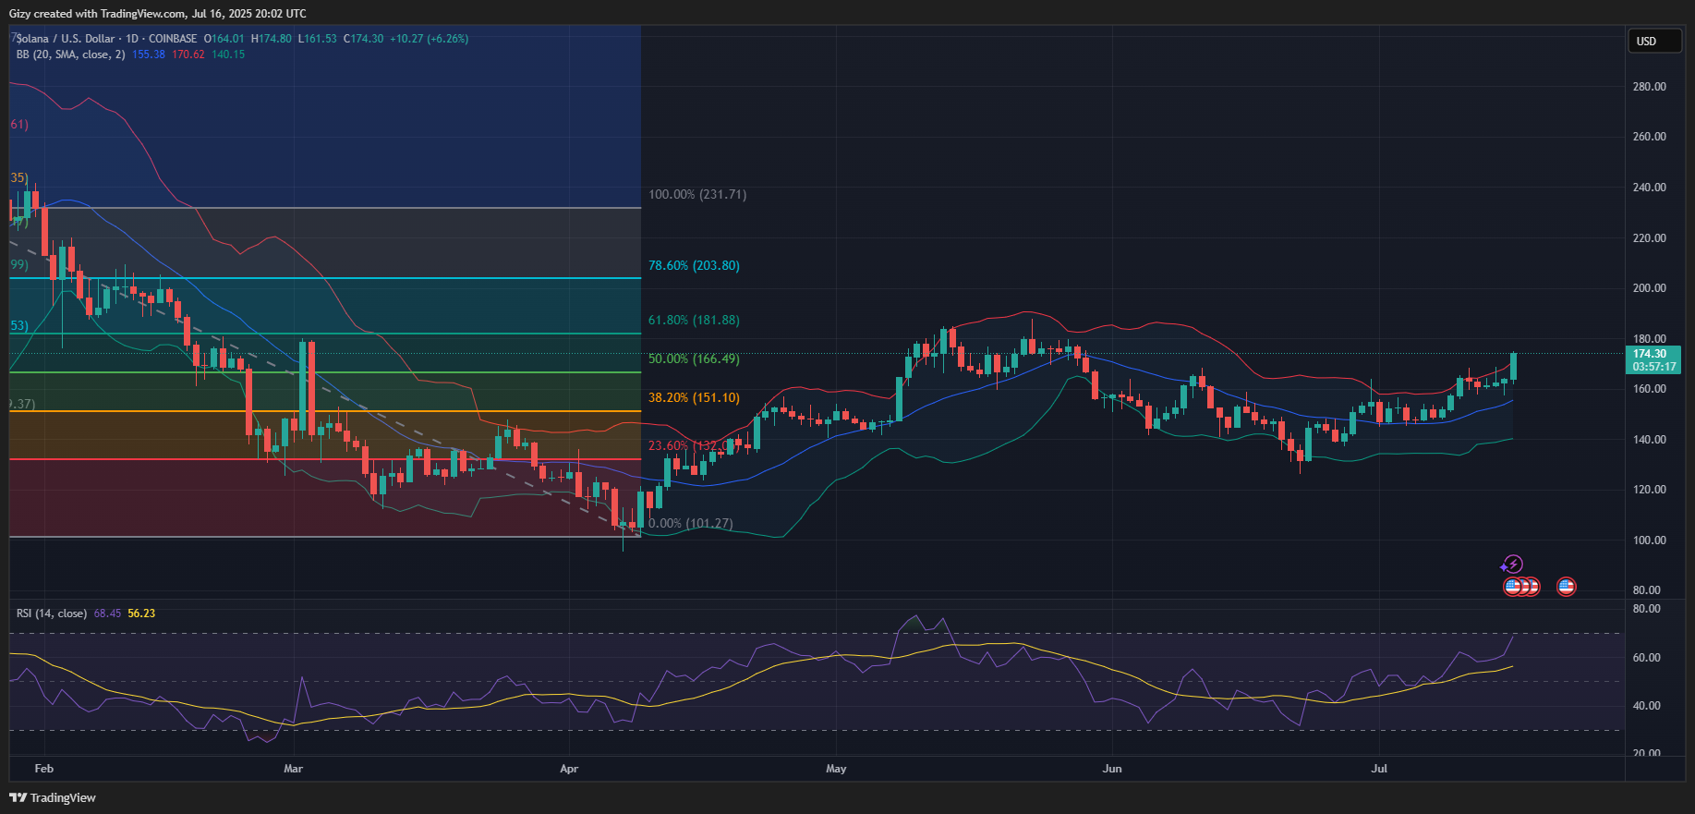The image size is (1695, 814).
Task: Click the yellow RSI average value 56.23
Action: pyautogui.click(x=141, y=614)
